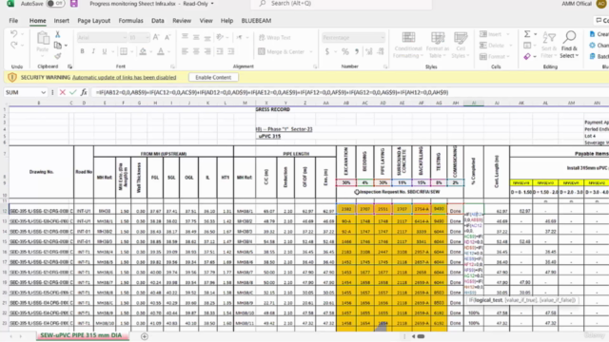Click the horizontal scrollbar thumb
This screenshot has width=609, height=342.
pos(421,336)
